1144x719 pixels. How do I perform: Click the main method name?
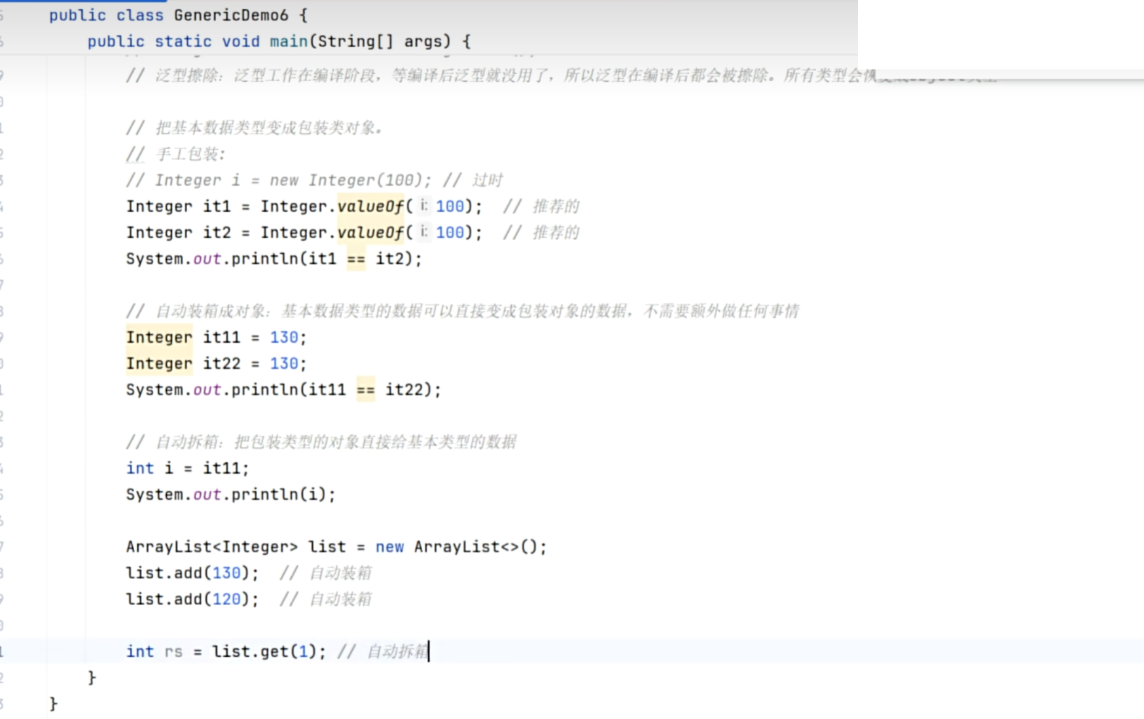coord(289,41)
